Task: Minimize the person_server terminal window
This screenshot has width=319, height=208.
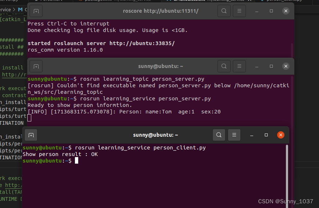Action: pos(257,66)
